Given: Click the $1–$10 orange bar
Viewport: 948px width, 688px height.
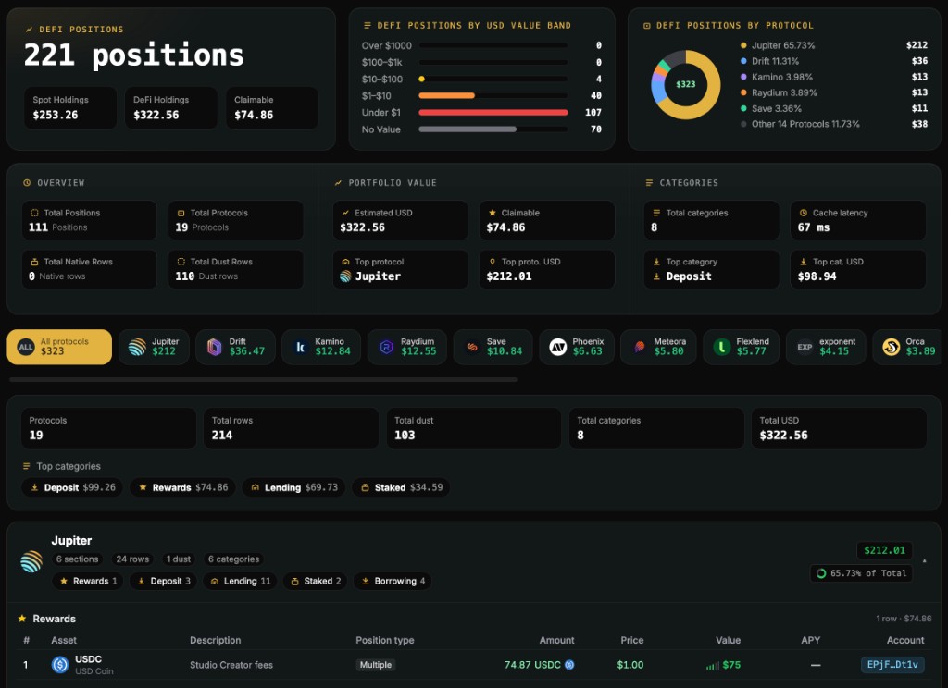Looking at the screenshot, I should coord(447,95).
